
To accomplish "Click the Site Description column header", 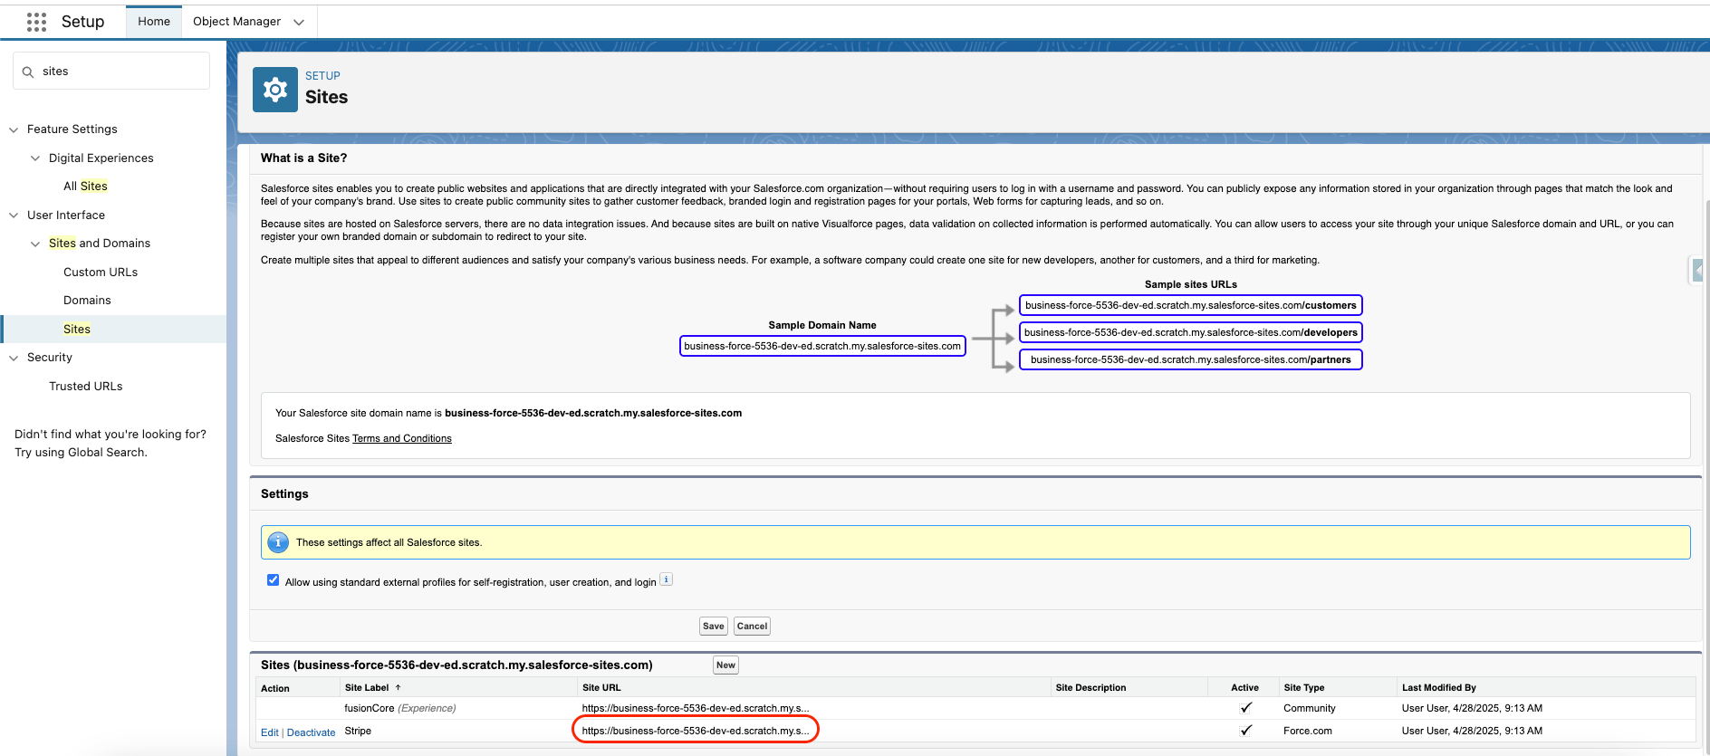I will 1090,688.
